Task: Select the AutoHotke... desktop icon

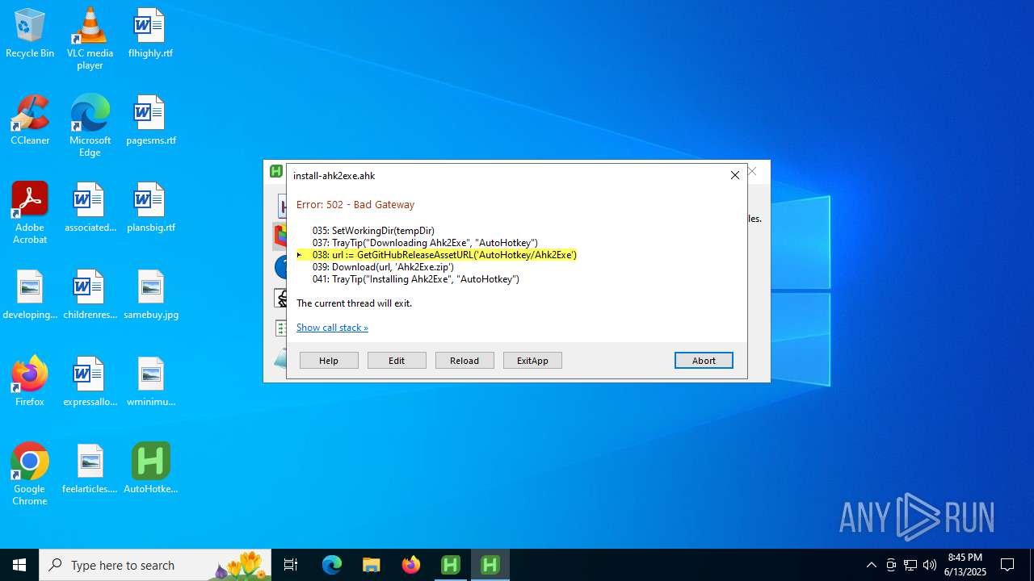Action: (150, 470)
